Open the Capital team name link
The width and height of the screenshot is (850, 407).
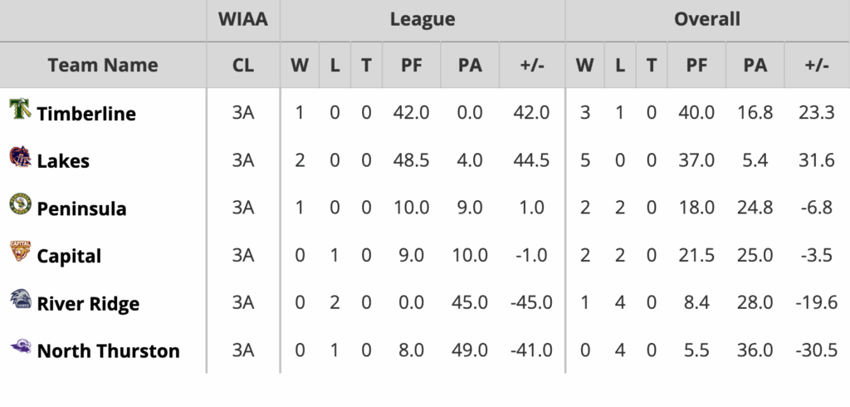(x=69, y=255)
